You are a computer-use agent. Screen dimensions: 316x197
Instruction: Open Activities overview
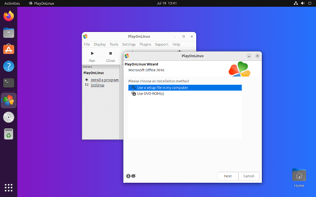click(12, 3)
